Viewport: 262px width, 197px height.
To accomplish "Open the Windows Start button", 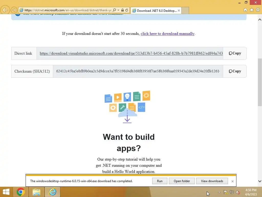I will 6,192.
